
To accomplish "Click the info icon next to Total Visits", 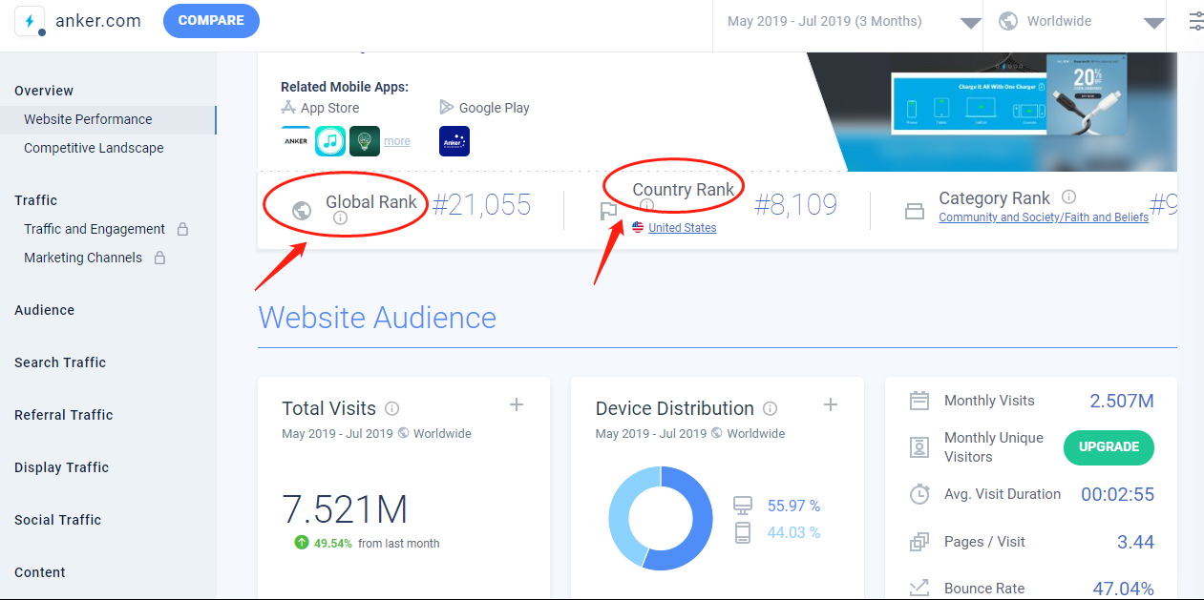I will [x=391, y=408].
